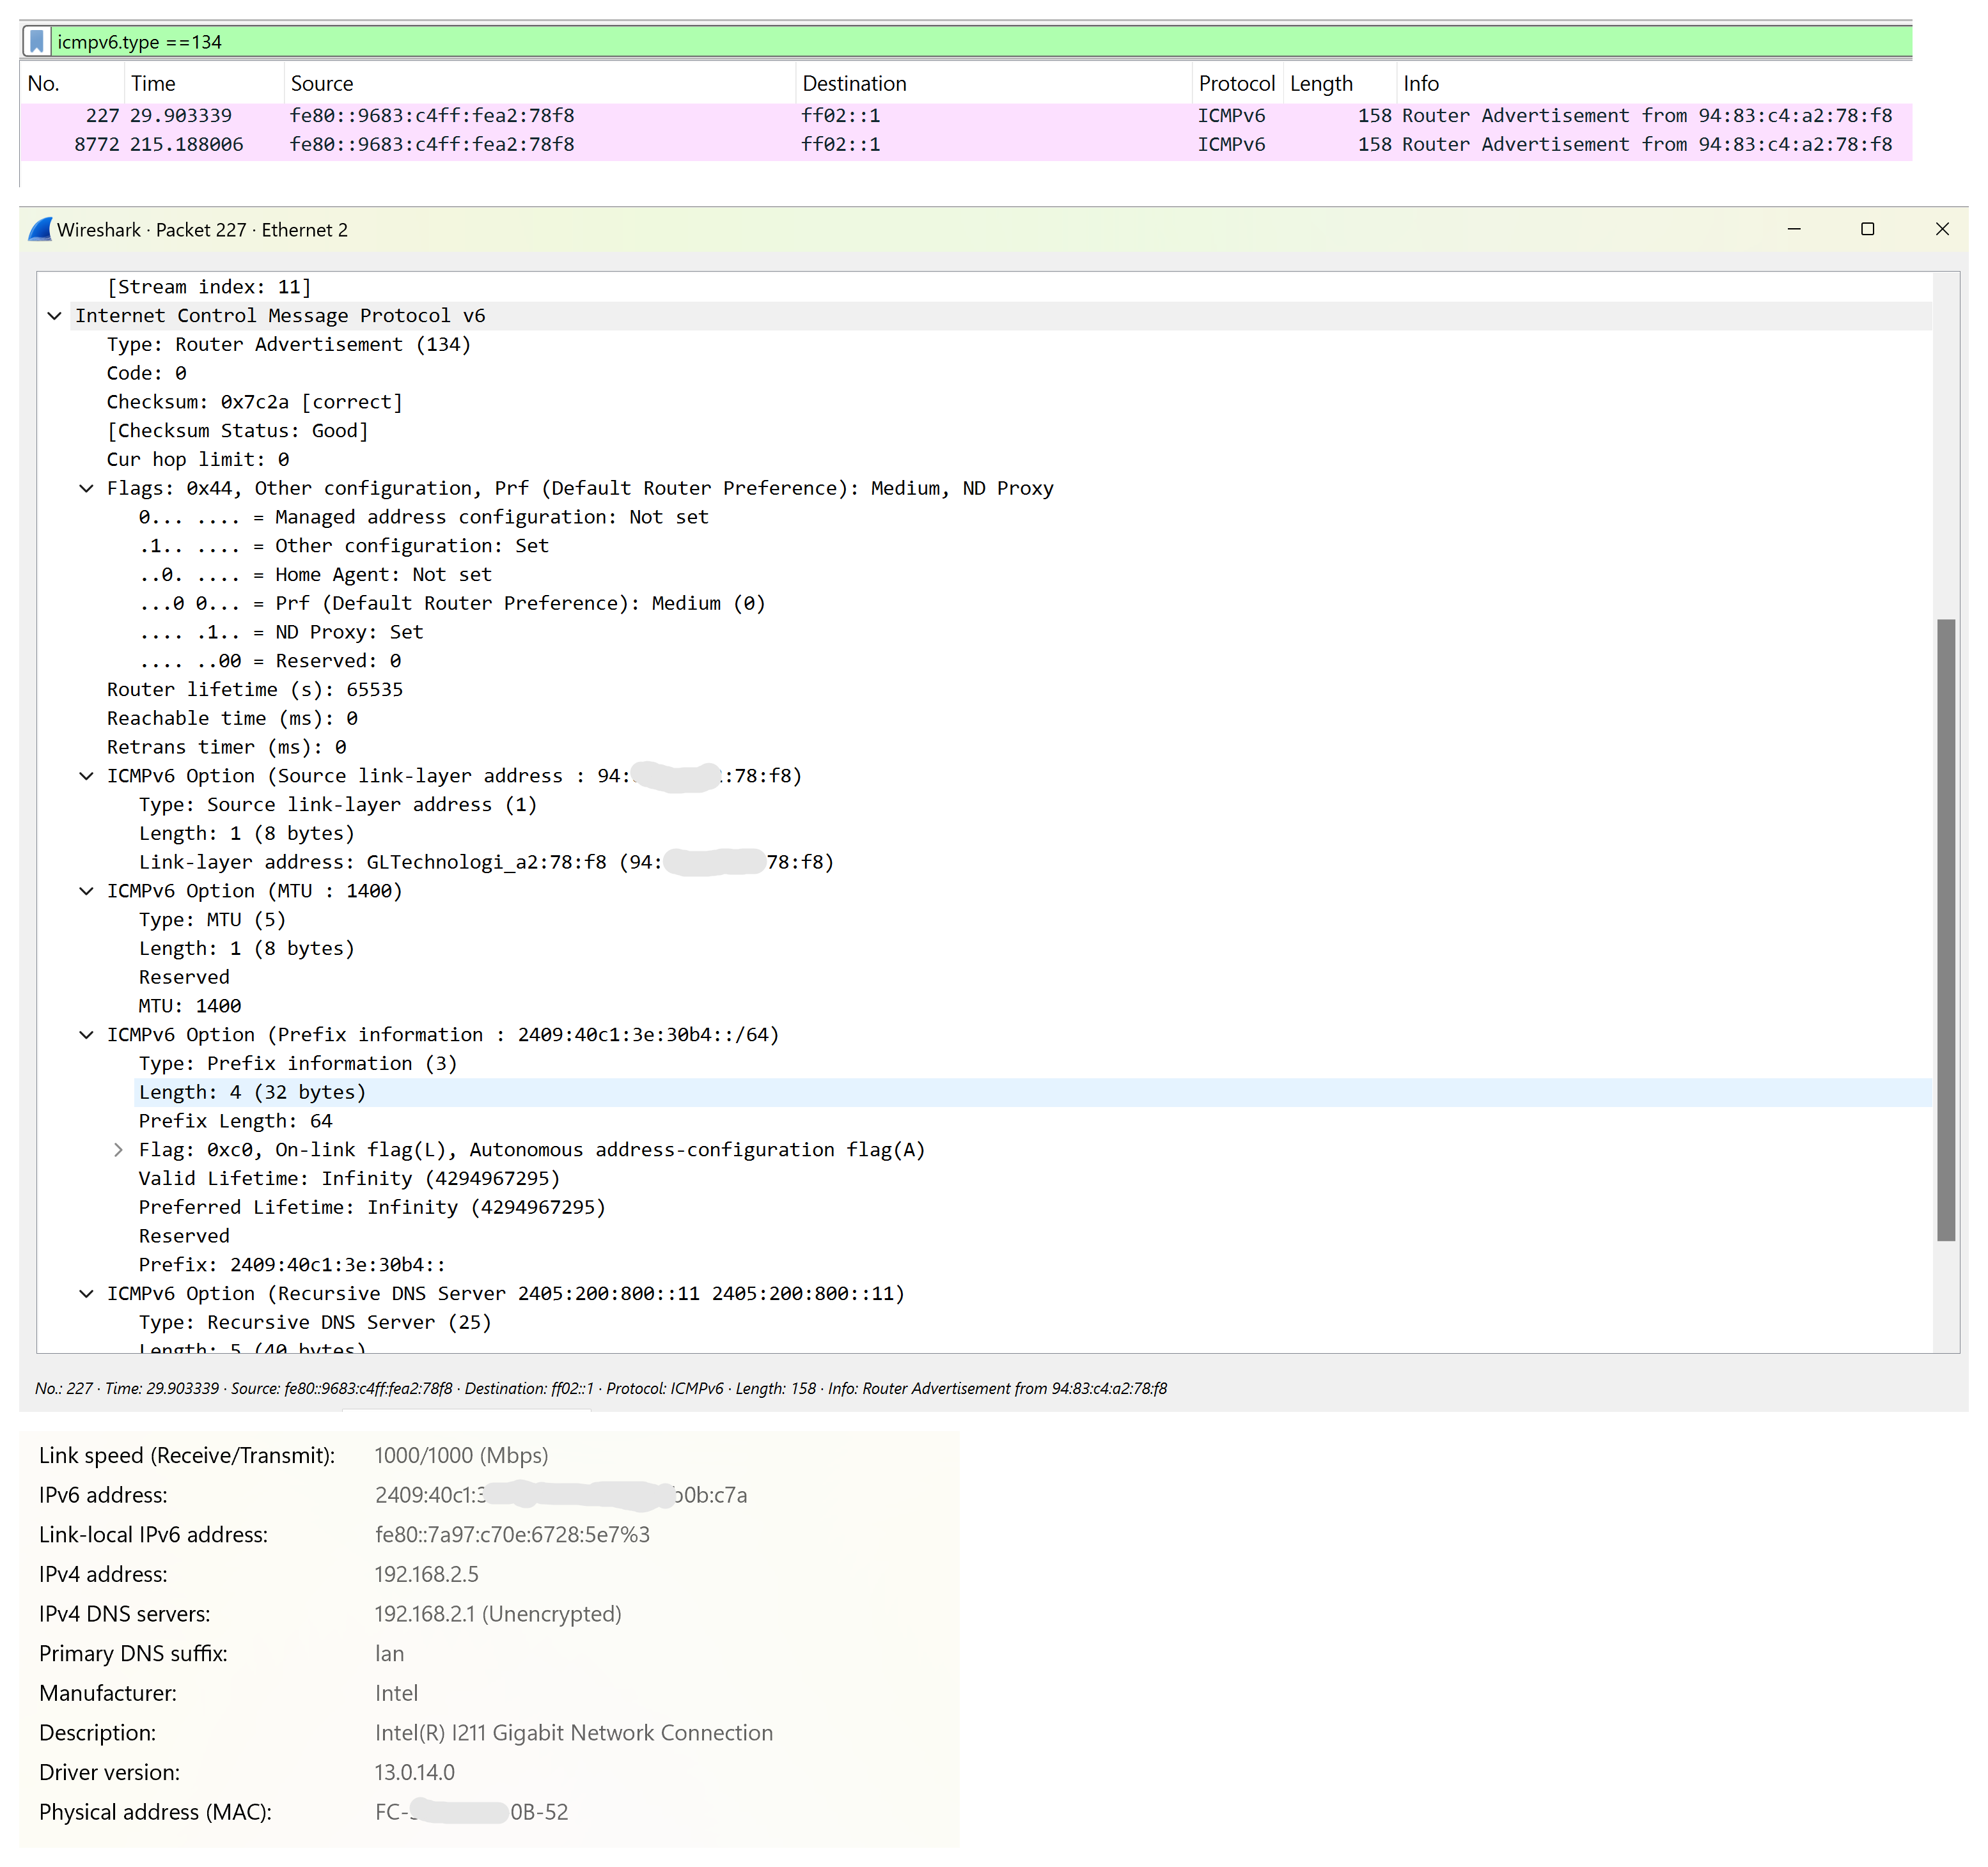Click the Wireshark shark fin icon

click(x=40, y=230)
